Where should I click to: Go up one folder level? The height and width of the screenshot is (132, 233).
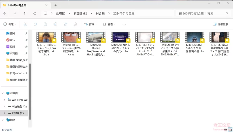pyautogui.click(x=25, y=13)
